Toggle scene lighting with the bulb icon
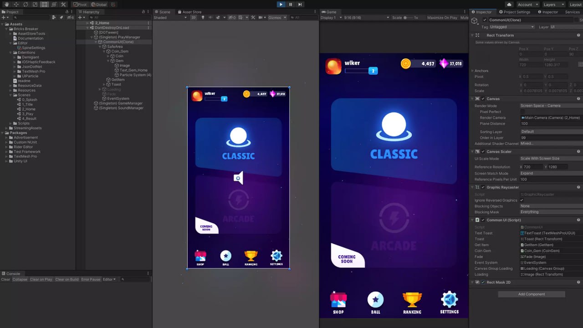 [x=202, y=17]
